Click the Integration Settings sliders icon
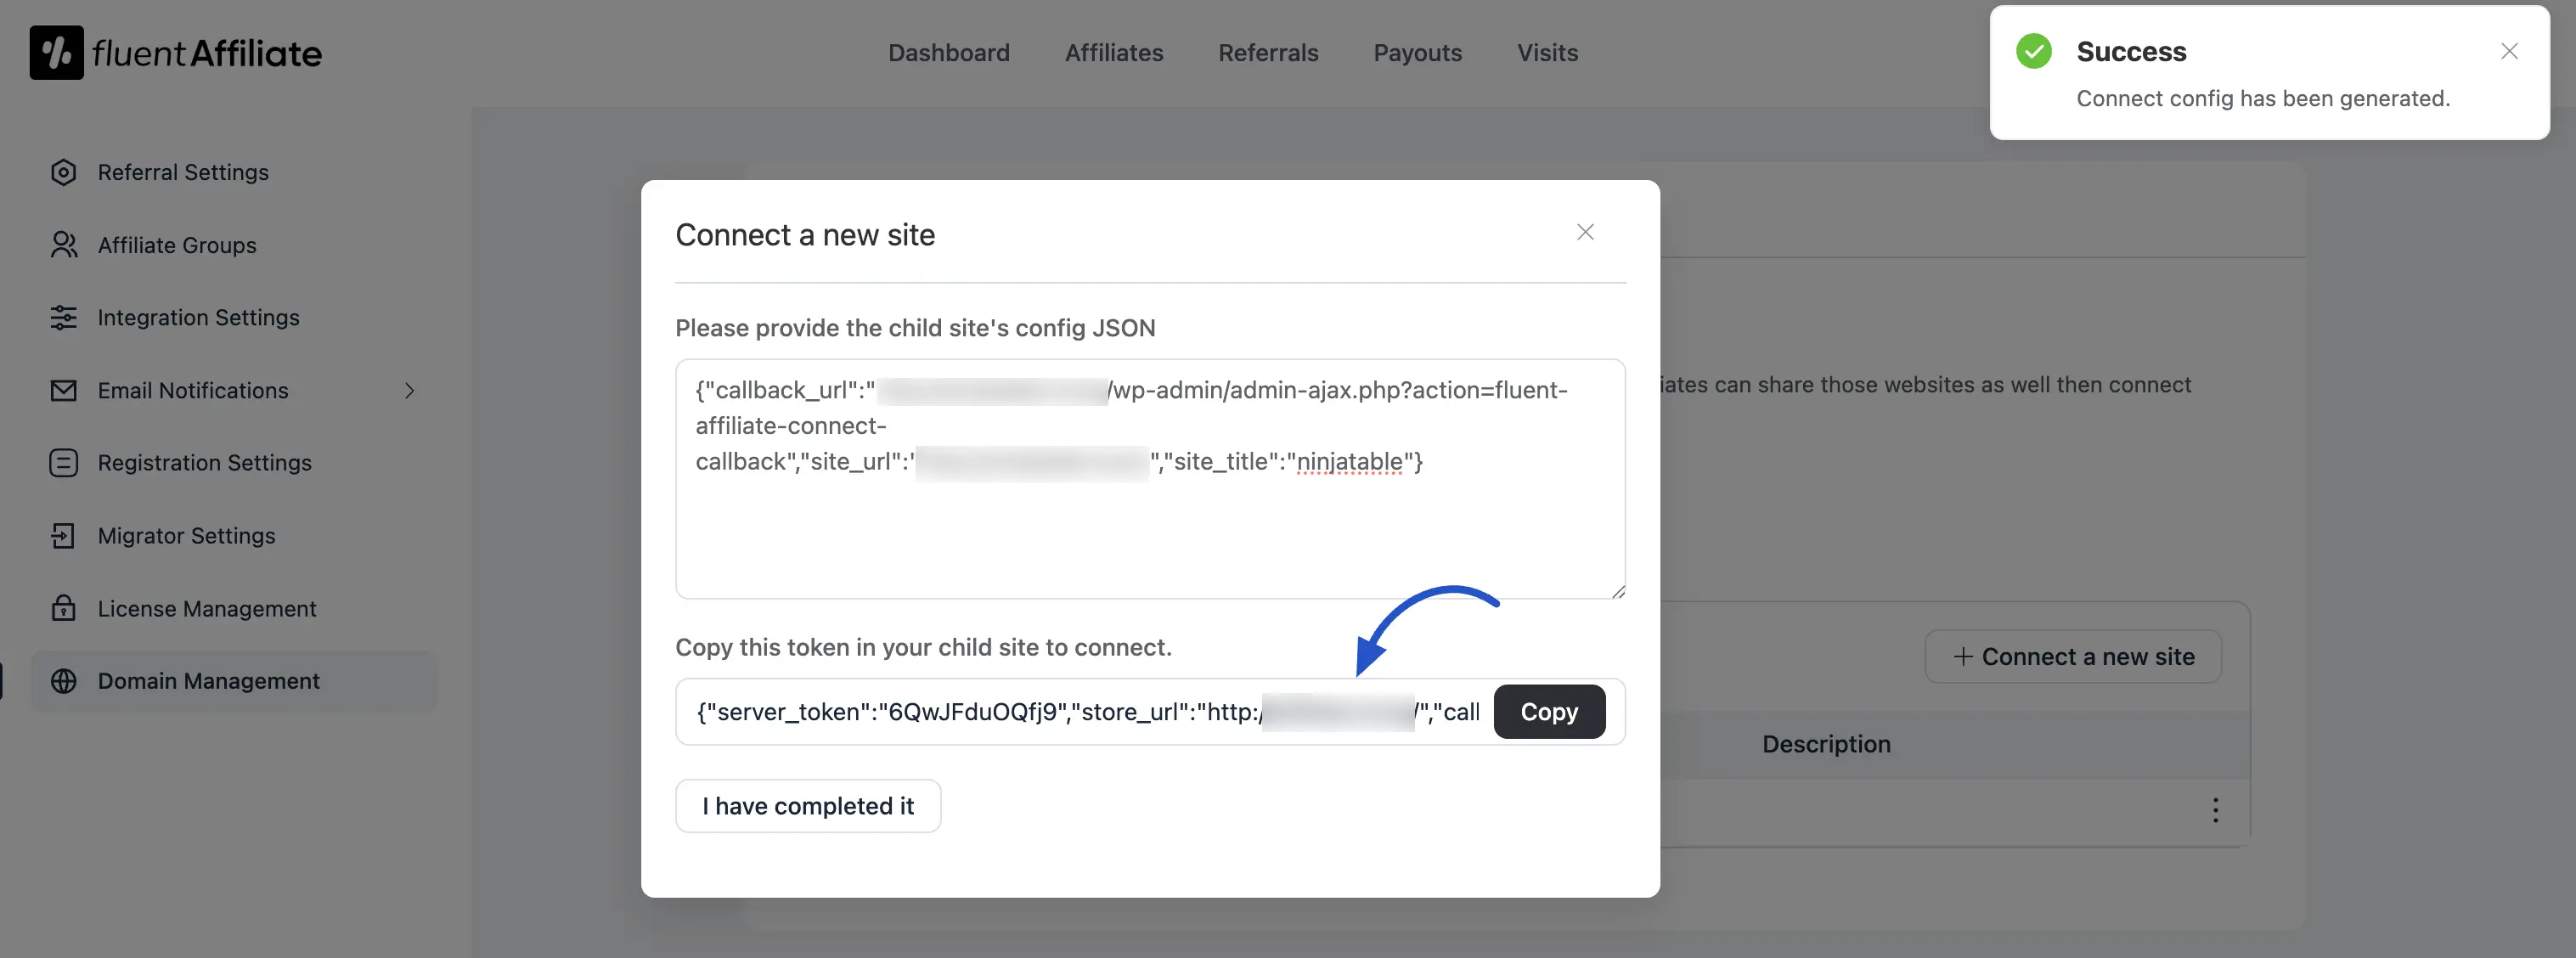Viewport: 2576px width, 958px height. (x=63, y=317)
